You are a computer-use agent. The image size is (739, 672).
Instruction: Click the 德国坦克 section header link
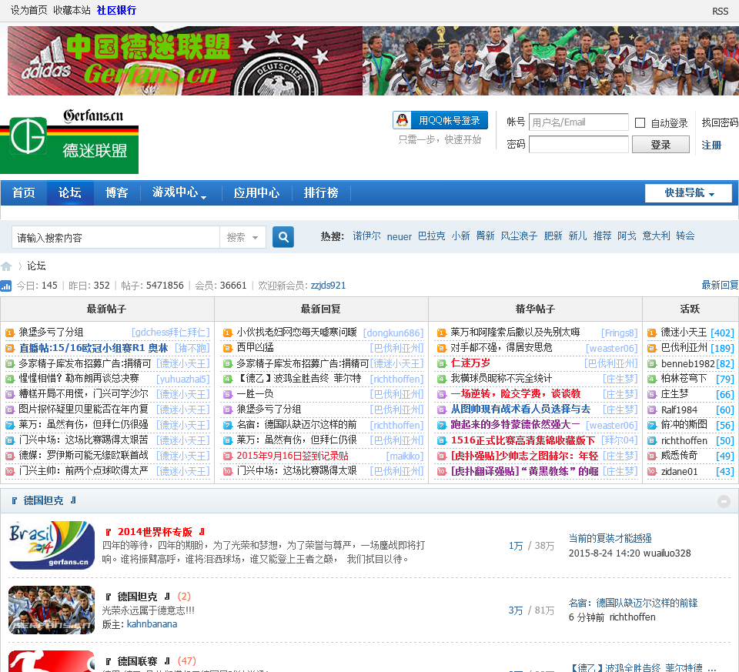point(43,500)
